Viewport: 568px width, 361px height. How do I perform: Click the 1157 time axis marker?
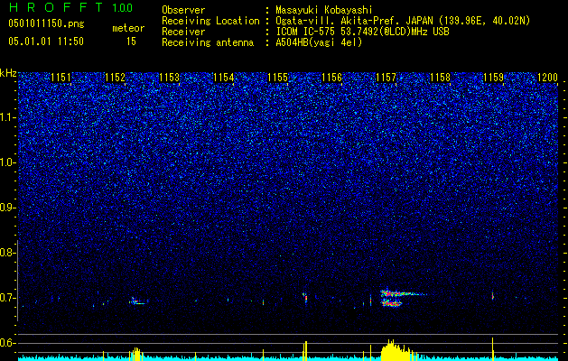tap(386, 78)
